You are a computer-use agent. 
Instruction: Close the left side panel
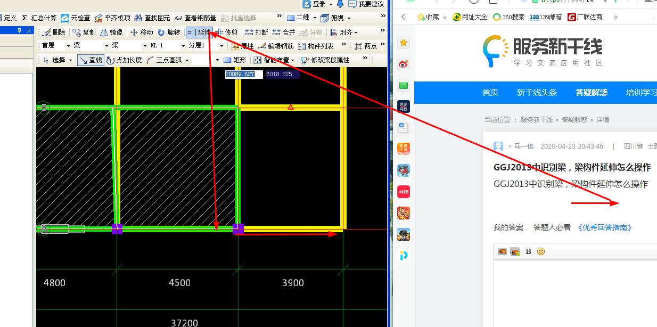click(29, 30)
